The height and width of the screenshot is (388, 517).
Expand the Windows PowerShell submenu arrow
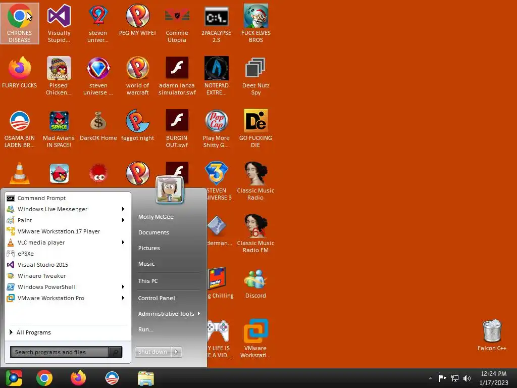123,287
